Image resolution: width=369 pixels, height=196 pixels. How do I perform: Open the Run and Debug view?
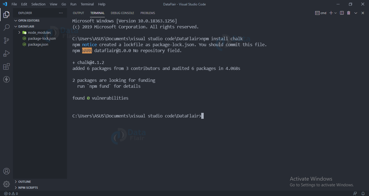click(6, 53)
